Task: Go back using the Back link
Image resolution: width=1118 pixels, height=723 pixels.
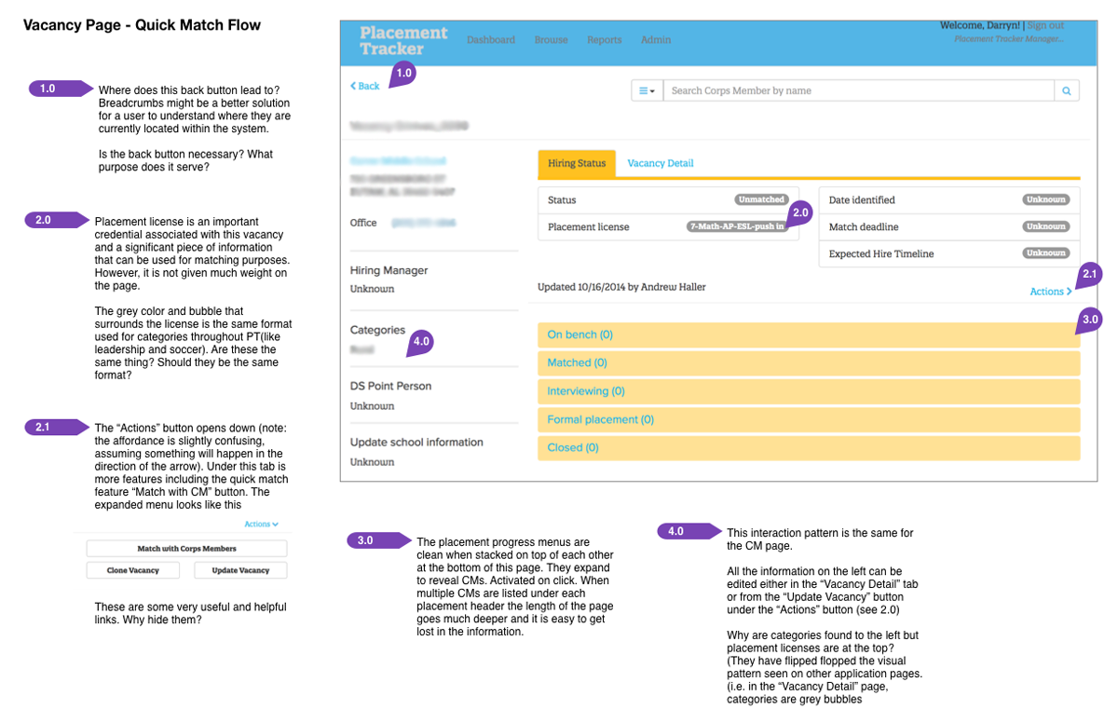Action: pyautogui.click(x=365, y=86)
